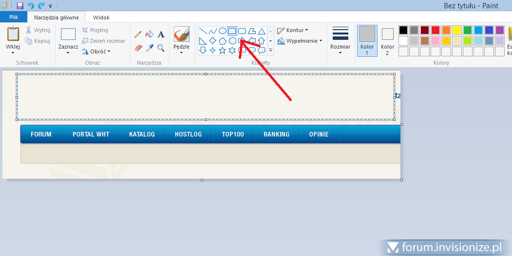Click the Przytnij crop button
This screenshot has width=512, height=256.
[95, 30]
